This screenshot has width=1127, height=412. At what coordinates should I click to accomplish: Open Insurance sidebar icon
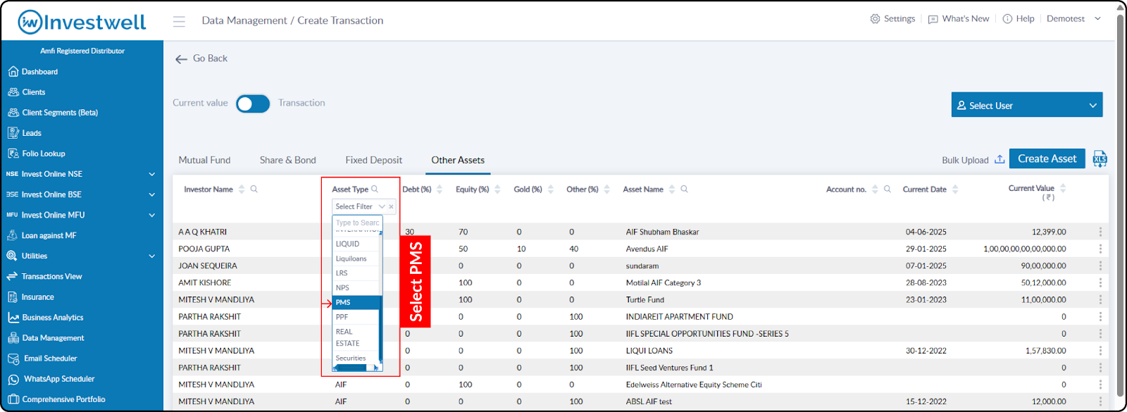pyautogui.click(x=13, y=297)
